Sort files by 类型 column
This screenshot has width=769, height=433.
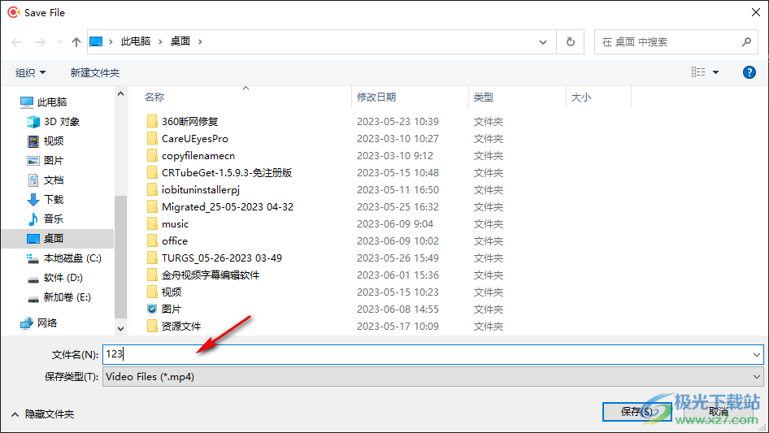[x=484, y=97]
